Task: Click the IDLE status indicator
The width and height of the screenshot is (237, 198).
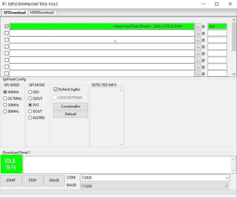Action: (x=11, y=164)
